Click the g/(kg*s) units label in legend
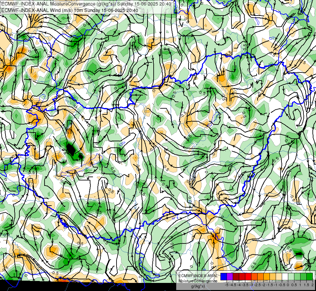316x291 pixels. tap(198, 286)
